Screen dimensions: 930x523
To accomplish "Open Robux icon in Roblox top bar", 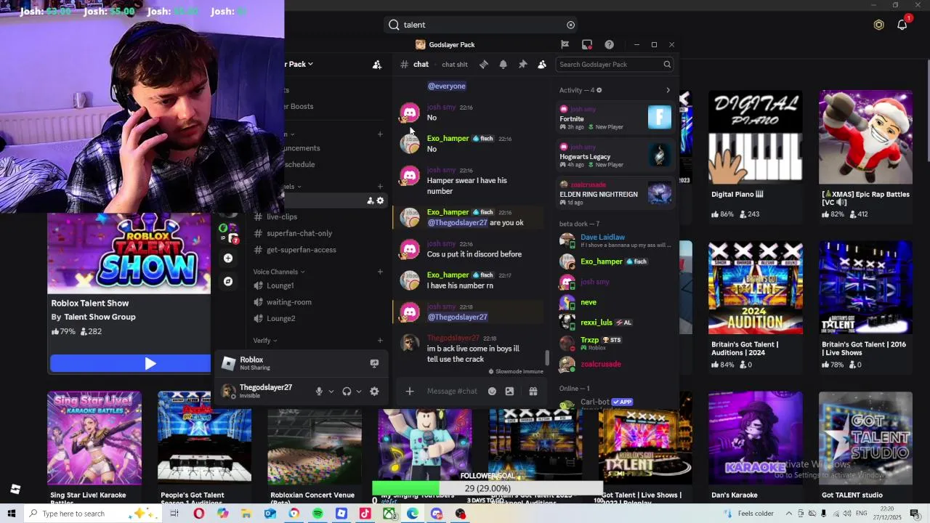I will coord(878,25).
